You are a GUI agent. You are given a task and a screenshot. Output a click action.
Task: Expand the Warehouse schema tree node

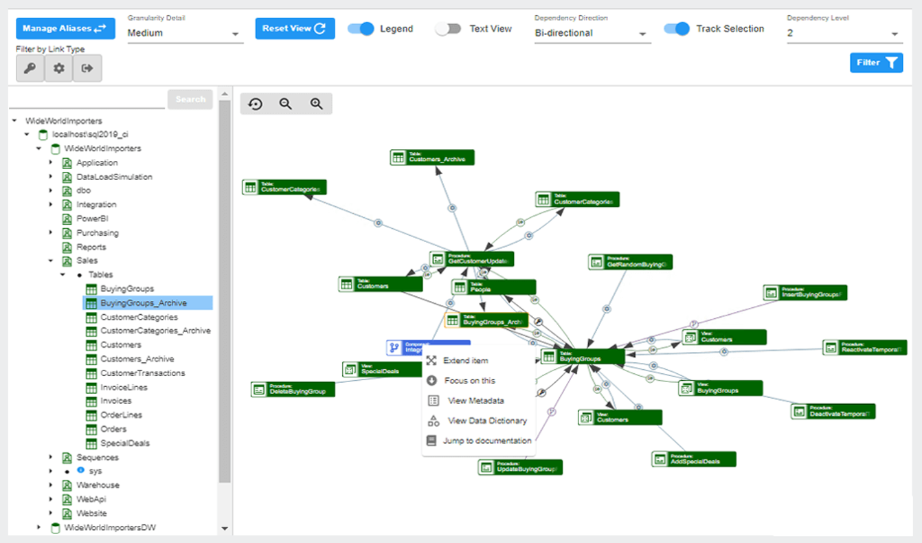(x=50, y=485)
